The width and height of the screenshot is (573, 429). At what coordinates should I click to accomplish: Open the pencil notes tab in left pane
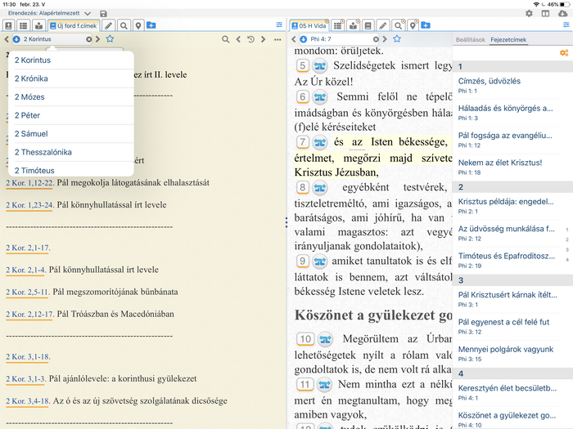(x=108, y=25)
